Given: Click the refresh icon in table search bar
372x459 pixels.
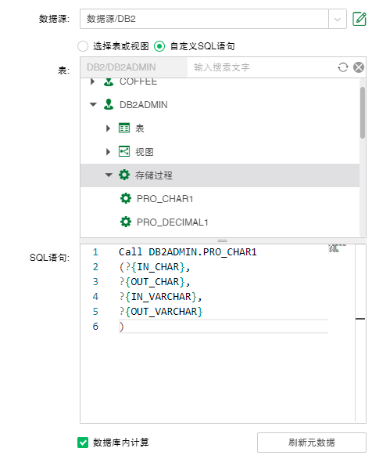Looking at the screenshot, I should point(343,67).
